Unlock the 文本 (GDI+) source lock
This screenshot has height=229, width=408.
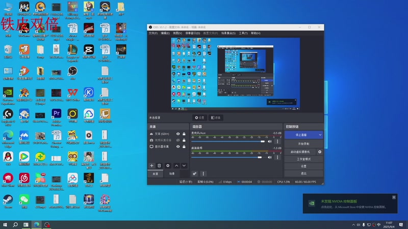pyautogui.click(x=184, y=134)
